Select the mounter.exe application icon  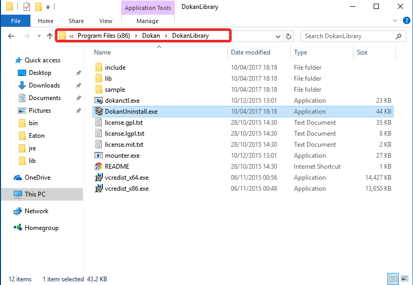point(99,156)
